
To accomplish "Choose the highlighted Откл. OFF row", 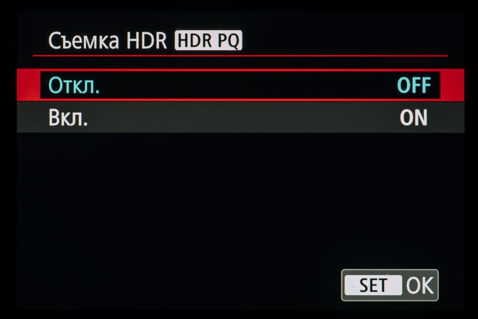I will (x=240, y=85).
